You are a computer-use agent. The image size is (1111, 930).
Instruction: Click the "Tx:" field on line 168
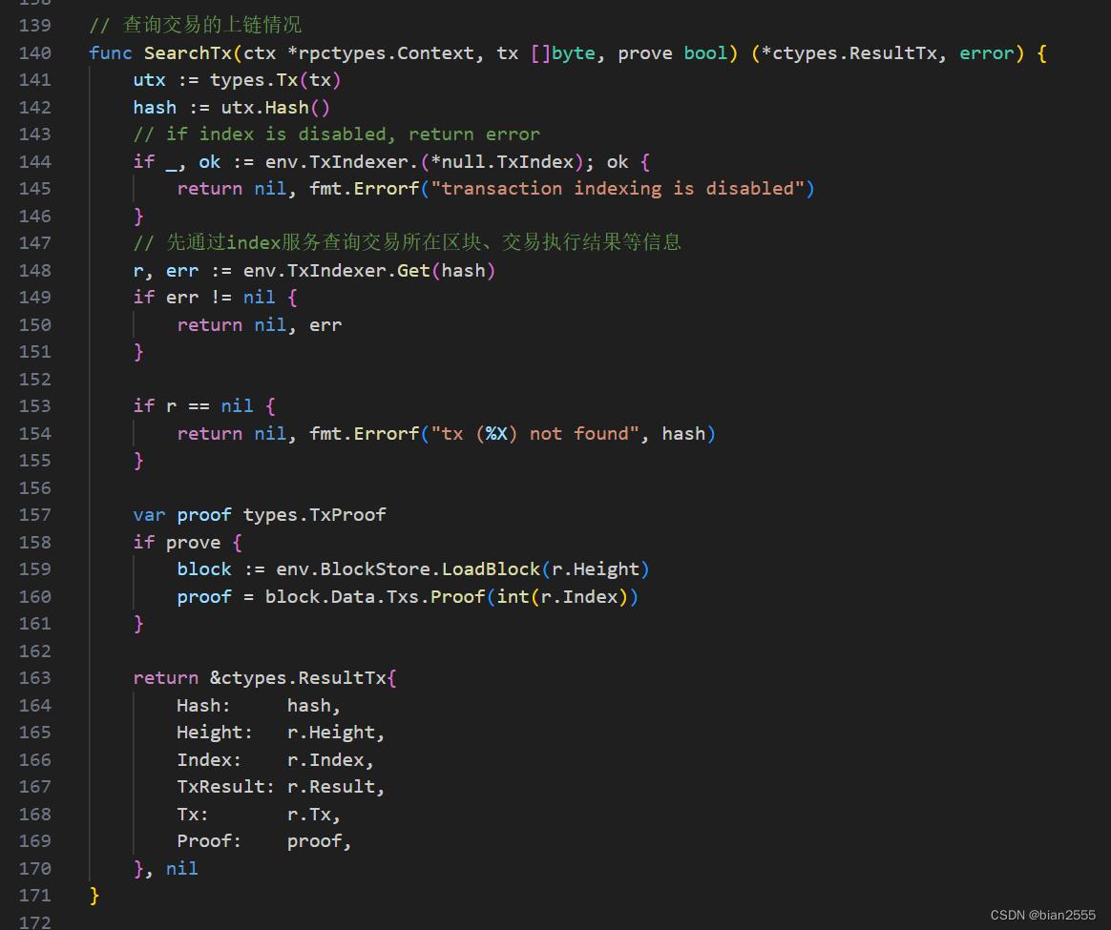[193, 815]
